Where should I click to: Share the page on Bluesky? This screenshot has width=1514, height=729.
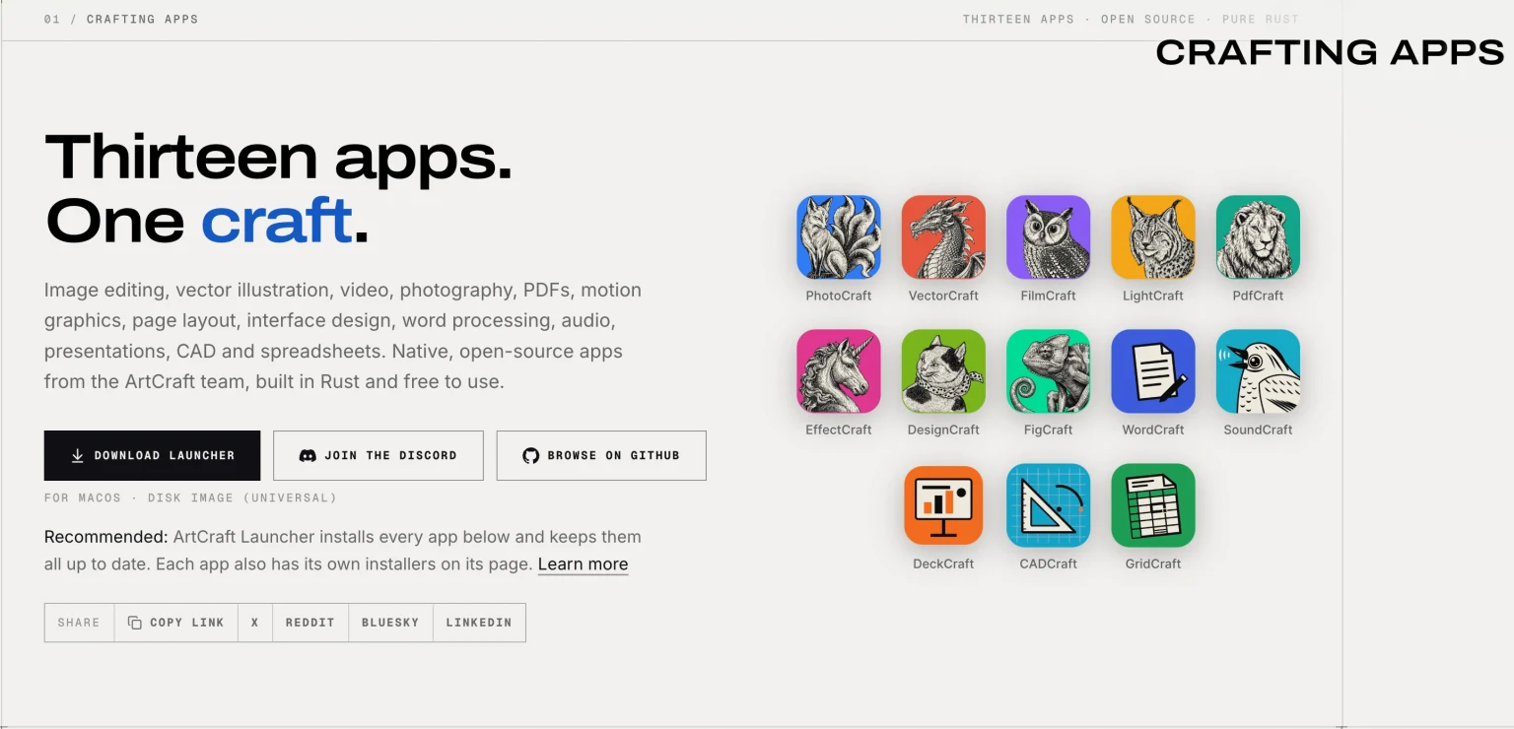[390, 623]
